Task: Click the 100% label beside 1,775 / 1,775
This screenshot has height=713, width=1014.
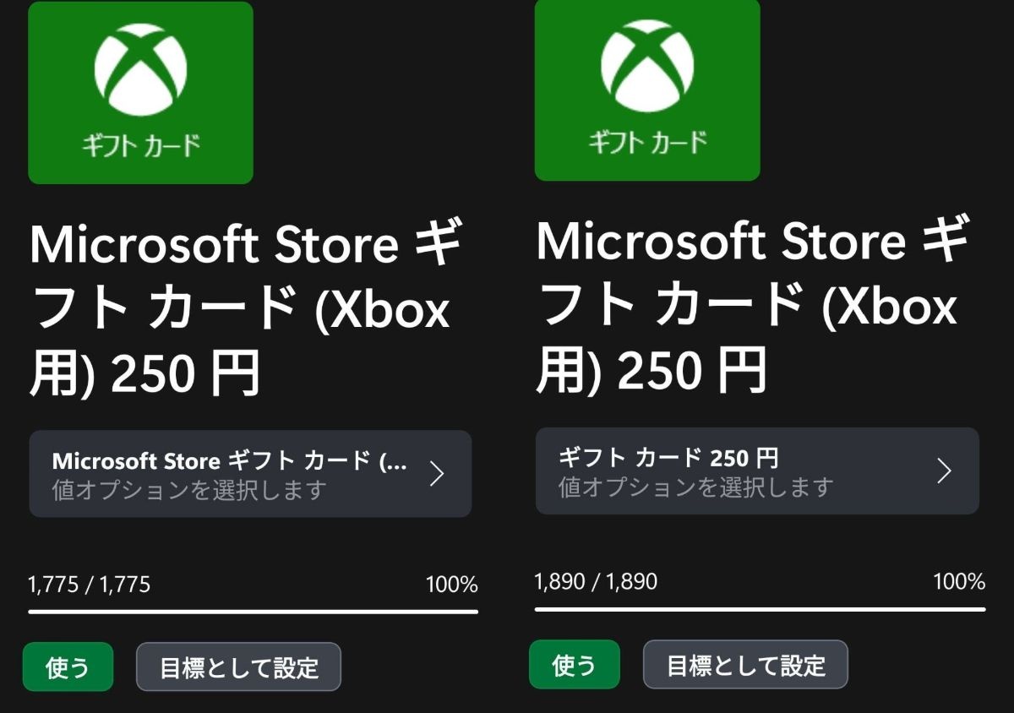Action: [451, 585]
